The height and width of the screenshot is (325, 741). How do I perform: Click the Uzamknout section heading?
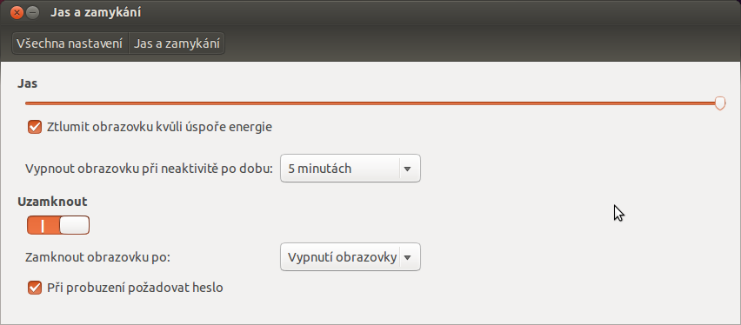pyautogui.click(x=52, y=202)
